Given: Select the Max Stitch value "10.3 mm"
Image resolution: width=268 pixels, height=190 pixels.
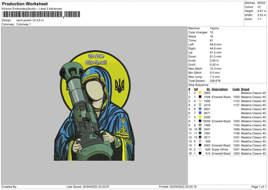Looking at the screenshot, I should 216,69.
